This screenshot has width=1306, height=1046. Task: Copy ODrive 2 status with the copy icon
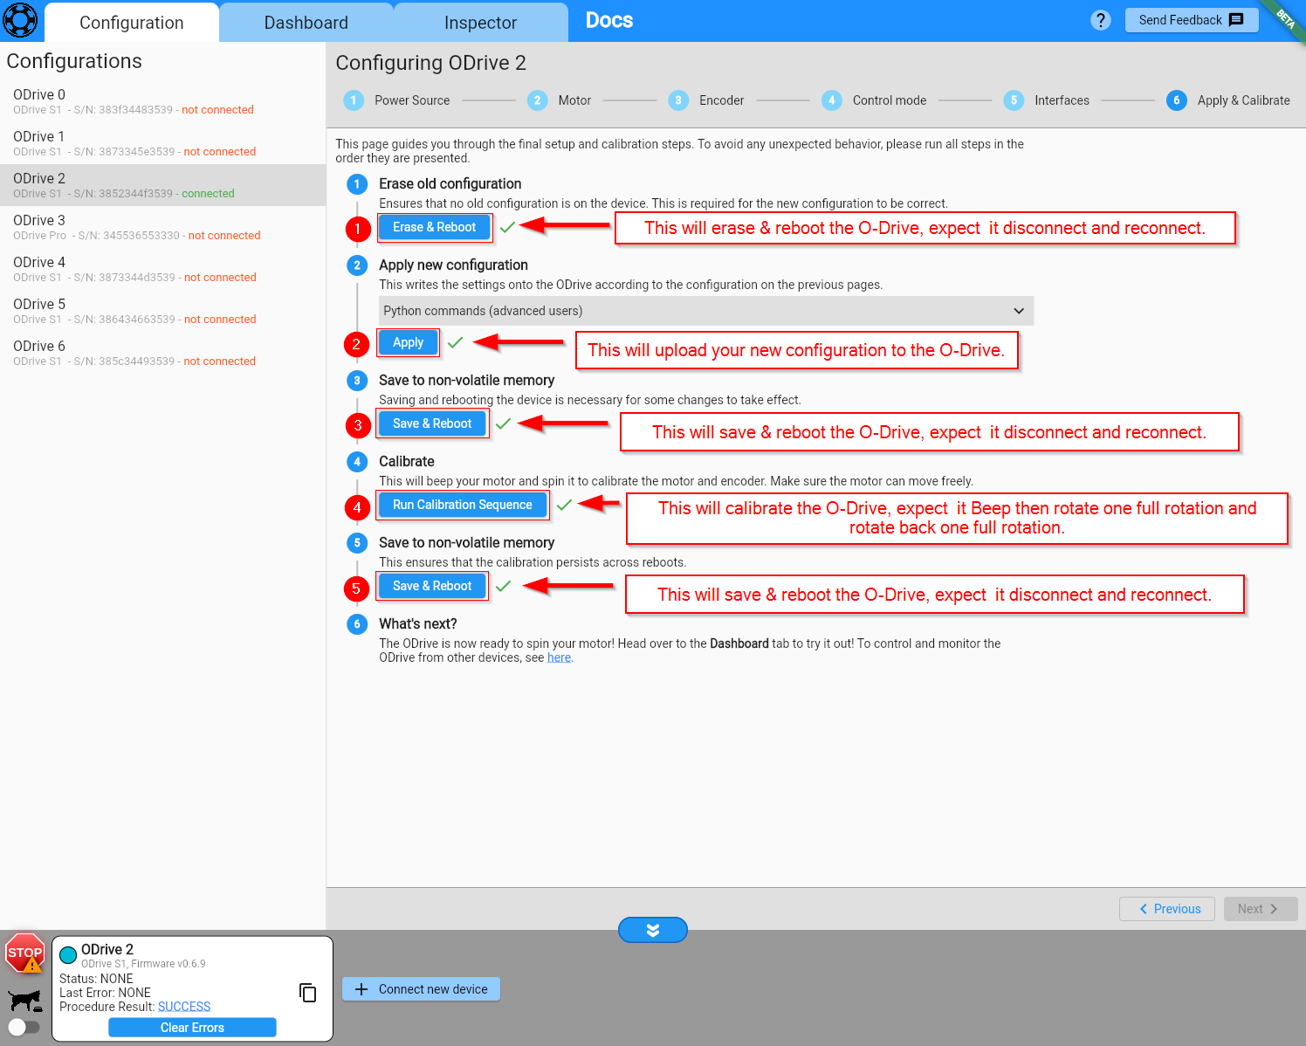307,993
